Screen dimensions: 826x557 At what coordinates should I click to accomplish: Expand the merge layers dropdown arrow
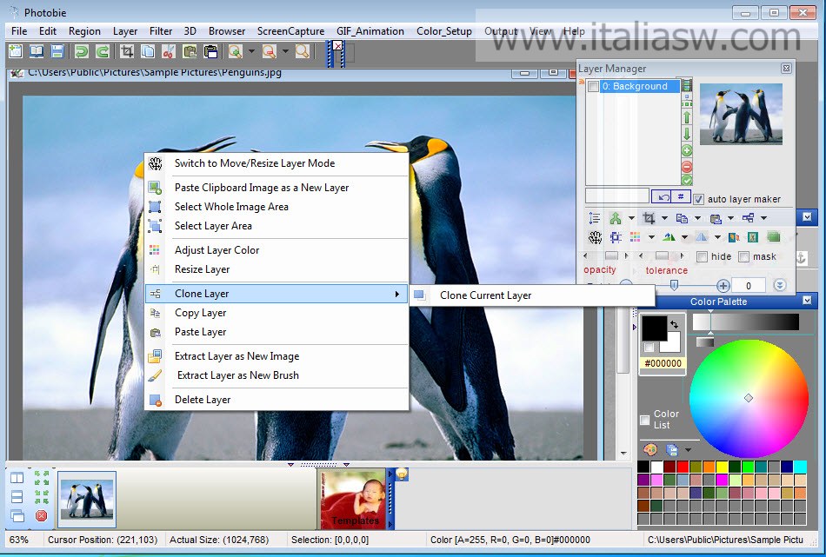pos(631,218)
